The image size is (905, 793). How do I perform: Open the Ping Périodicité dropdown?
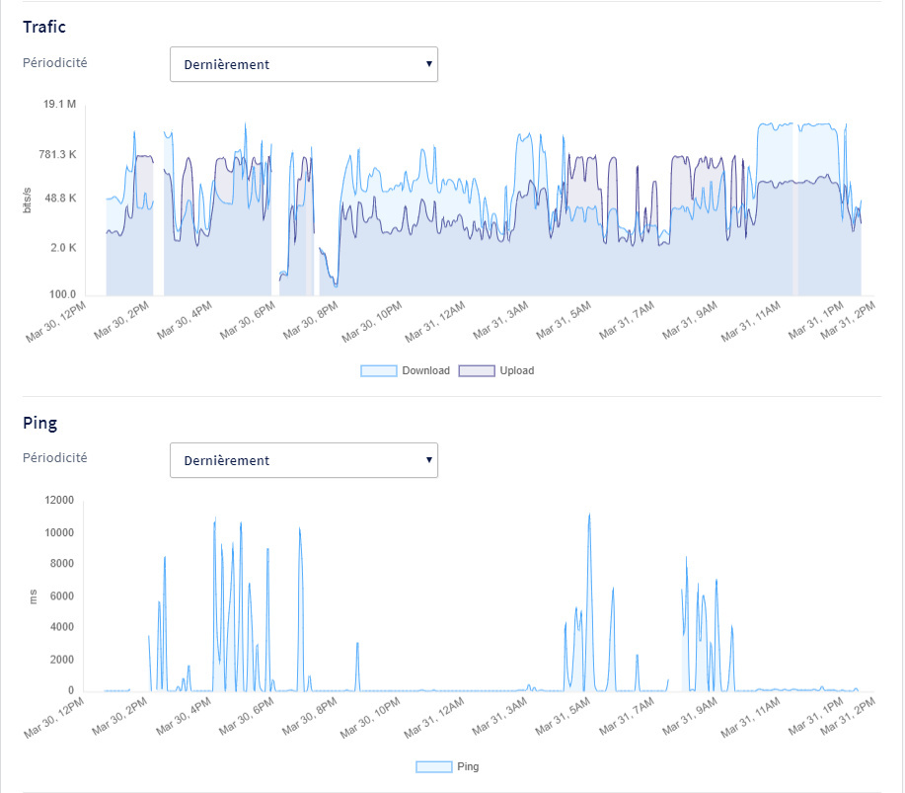tap(303, 460)
